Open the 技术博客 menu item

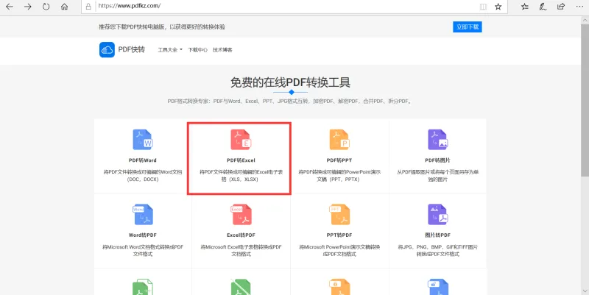point(222,50)
